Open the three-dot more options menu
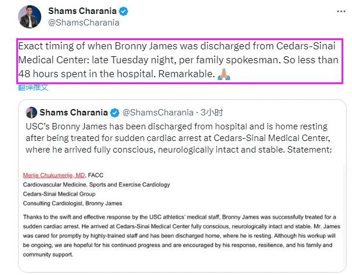The height and width of the screenshot is (275, 352). click(339, 11)
